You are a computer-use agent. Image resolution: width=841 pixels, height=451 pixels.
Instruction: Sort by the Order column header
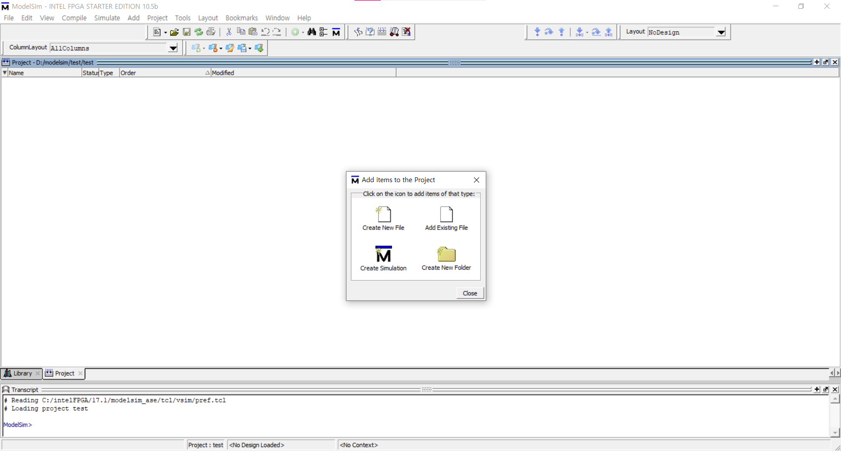[x=165, y=73]
